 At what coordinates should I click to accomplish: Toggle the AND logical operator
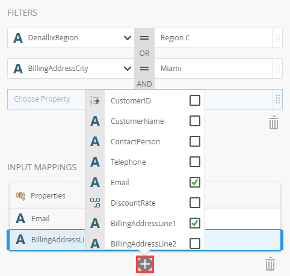pos(144,84)
